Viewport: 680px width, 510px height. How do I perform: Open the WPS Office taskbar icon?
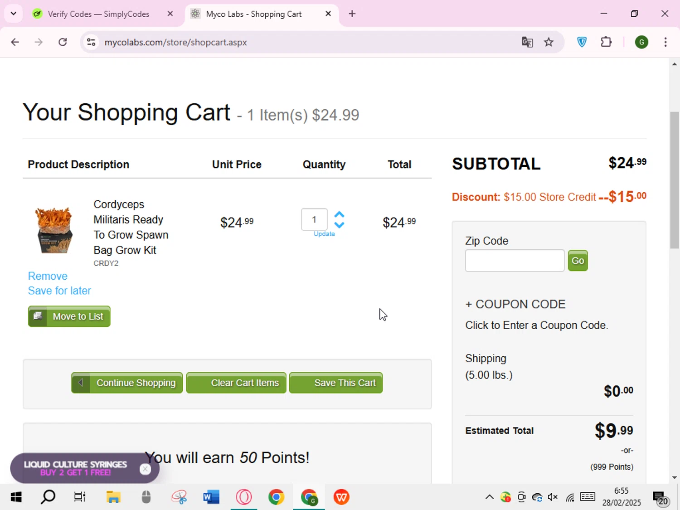[x=341, y=497]
